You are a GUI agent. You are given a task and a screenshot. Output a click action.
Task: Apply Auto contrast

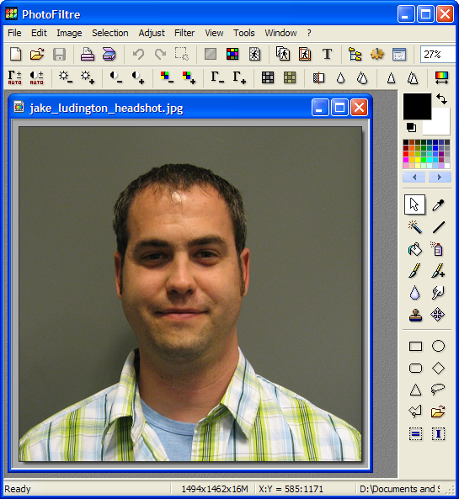click(x=36, y=77)
